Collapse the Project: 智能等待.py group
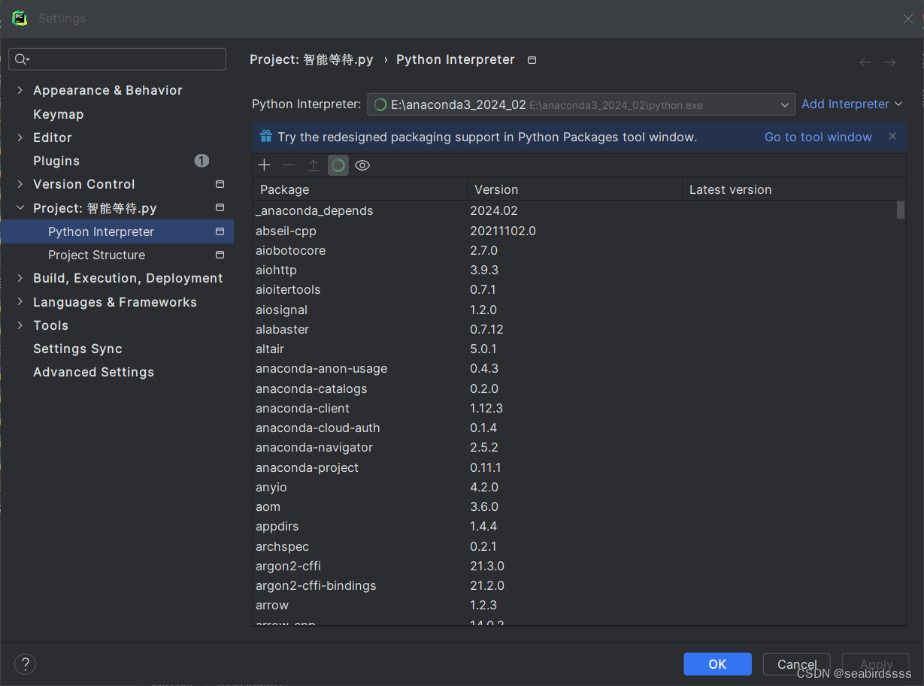The width and height of the screenshot is (924, 686). click(x=20, y=208)
